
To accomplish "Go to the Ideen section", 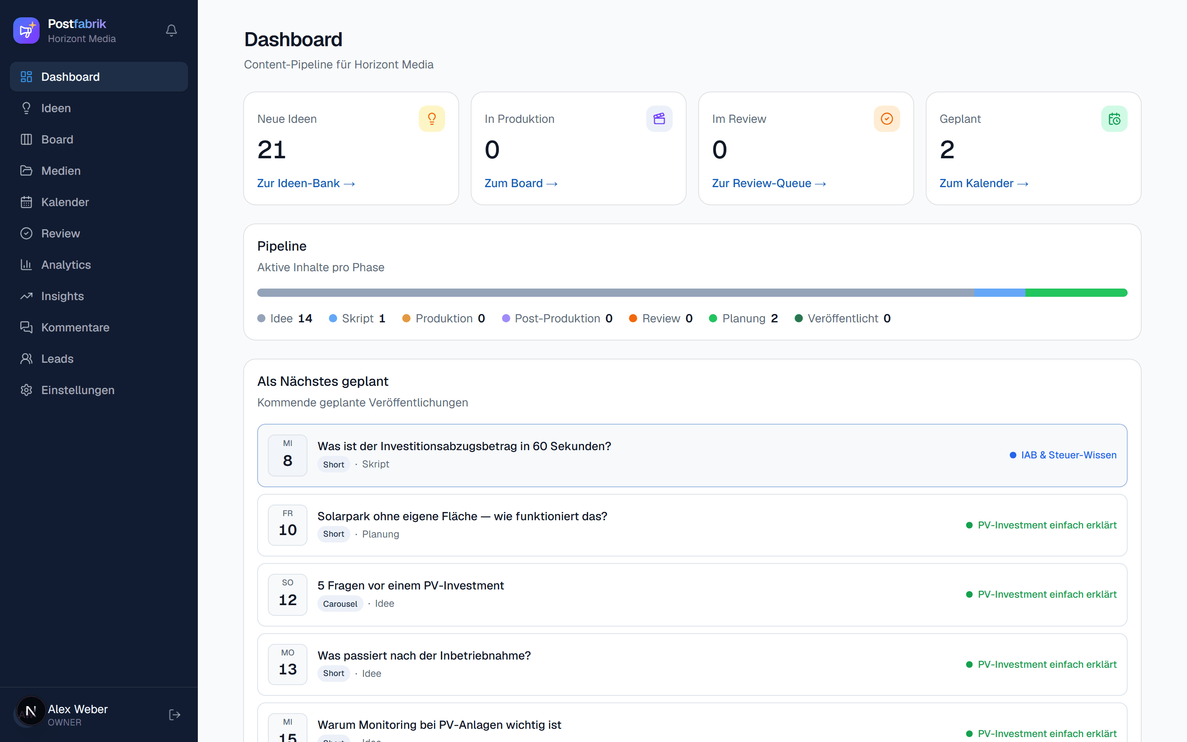I will [99, 108].
